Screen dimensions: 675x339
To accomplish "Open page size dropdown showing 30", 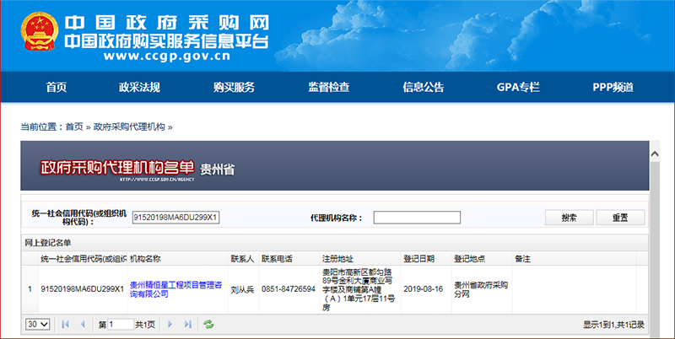I will pos(38,325).
